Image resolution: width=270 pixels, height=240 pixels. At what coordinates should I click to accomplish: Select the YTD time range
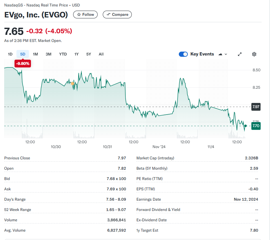63,54
